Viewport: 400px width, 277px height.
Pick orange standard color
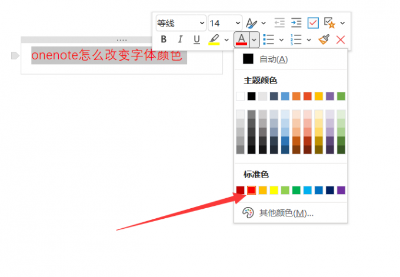click(x=263, y=190)
